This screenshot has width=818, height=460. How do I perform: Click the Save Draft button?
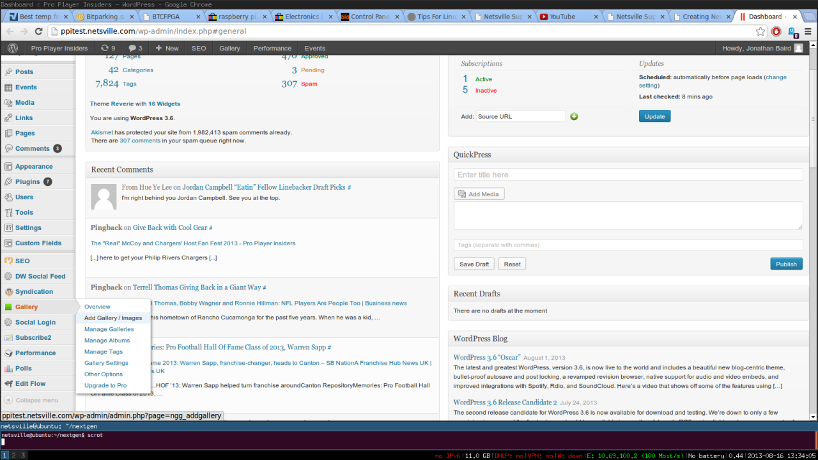pos(474,264)
